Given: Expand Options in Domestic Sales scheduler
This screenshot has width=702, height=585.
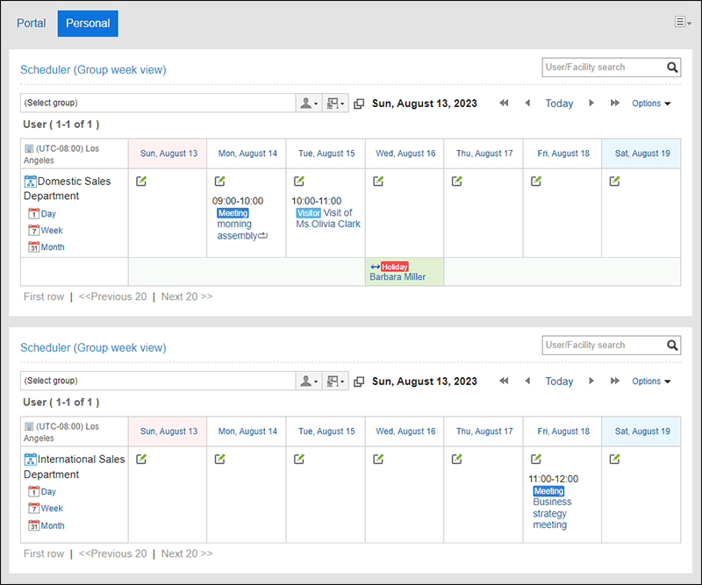Looking at the screenshot, I should click(x=651, y=103).
